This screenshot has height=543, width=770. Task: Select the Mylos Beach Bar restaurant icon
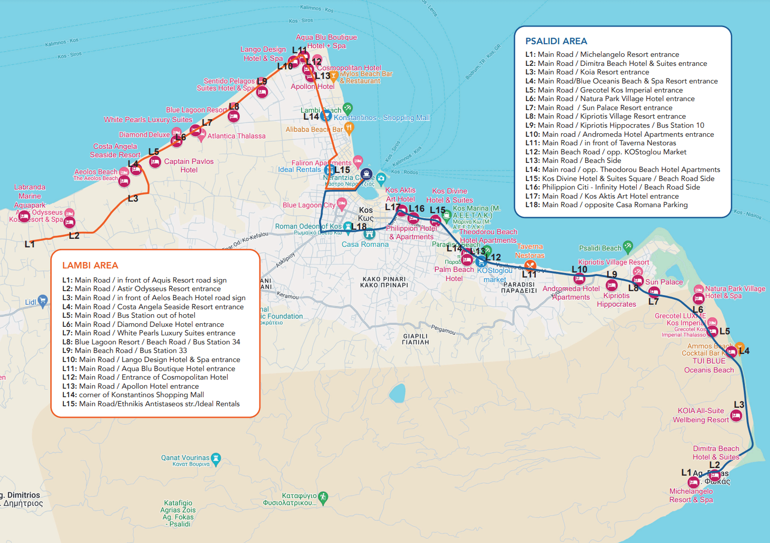coord(334,75)
